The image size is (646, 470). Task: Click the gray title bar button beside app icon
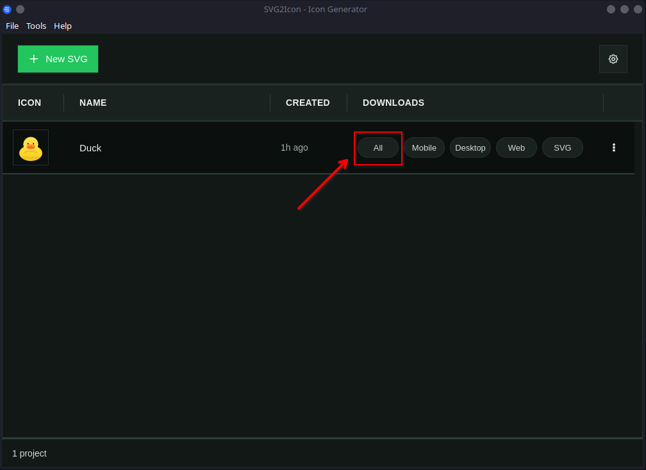click(x=20, y=9)
